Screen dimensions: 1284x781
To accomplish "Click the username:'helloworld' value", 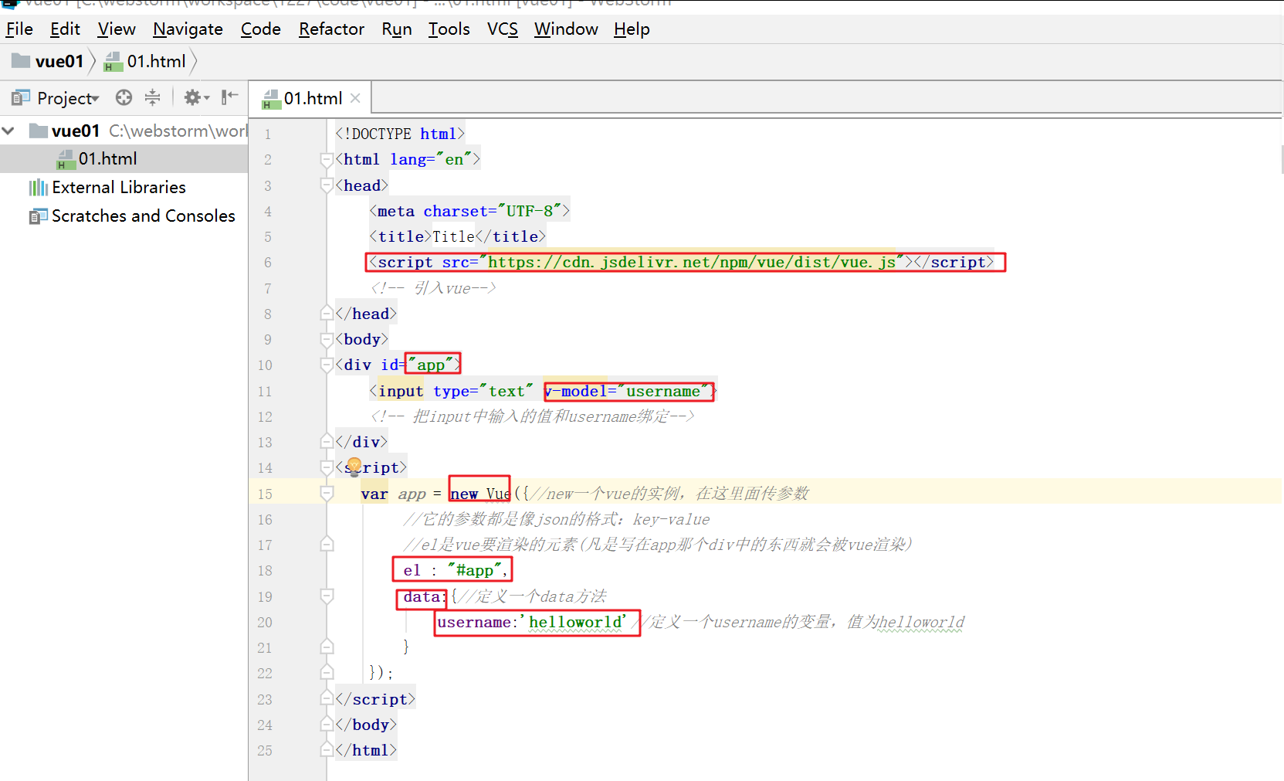I will [x=532, y=622].
